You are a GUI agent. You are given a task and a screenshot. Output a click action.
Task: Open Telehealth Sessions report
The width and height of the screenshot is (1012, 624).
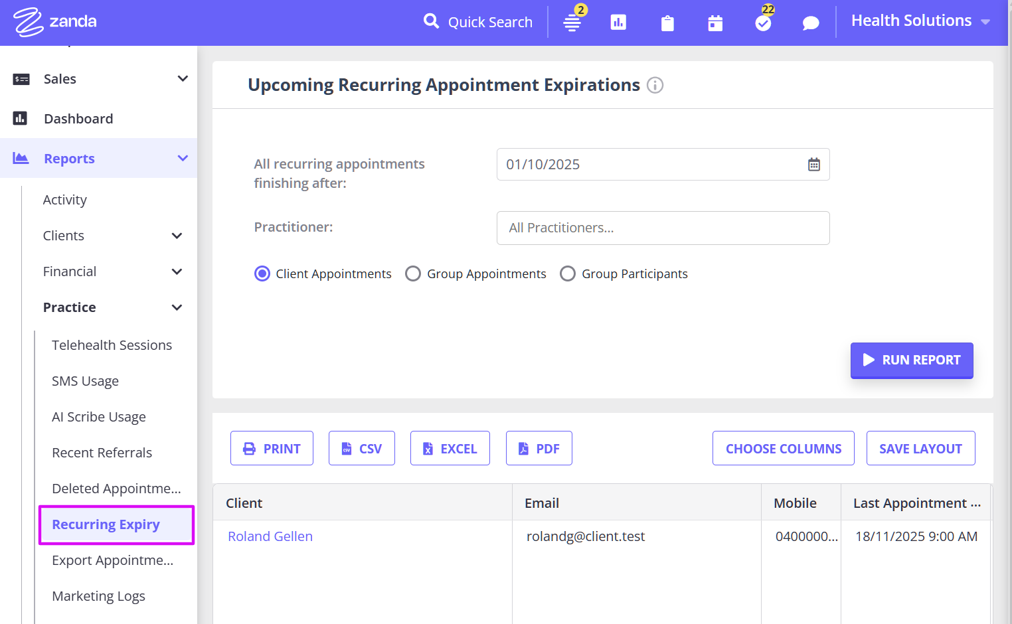coord(112,345)
